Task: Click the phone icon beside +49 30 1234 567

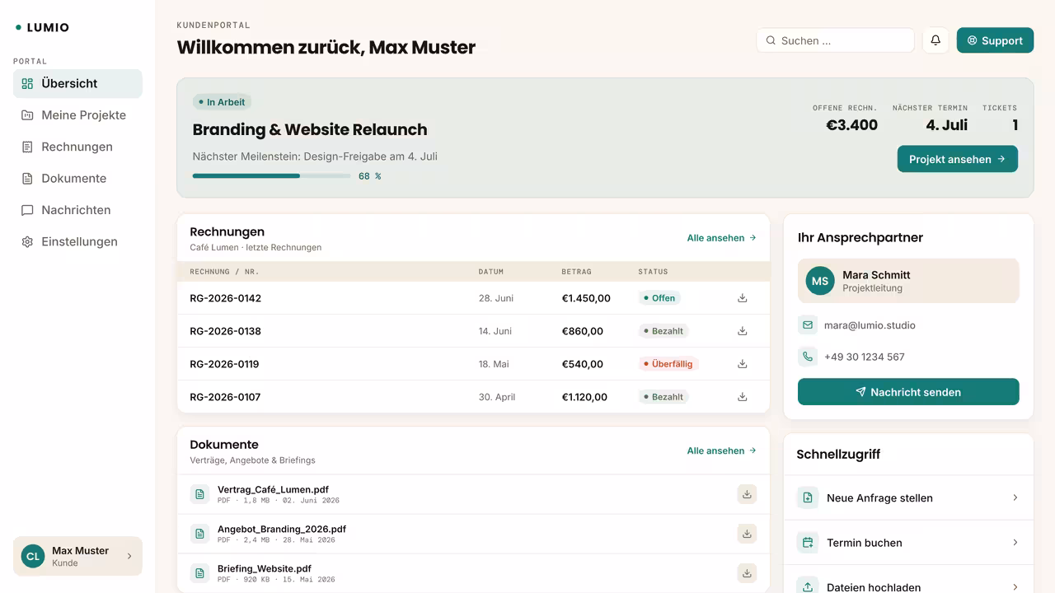Action: pos(807,357)
